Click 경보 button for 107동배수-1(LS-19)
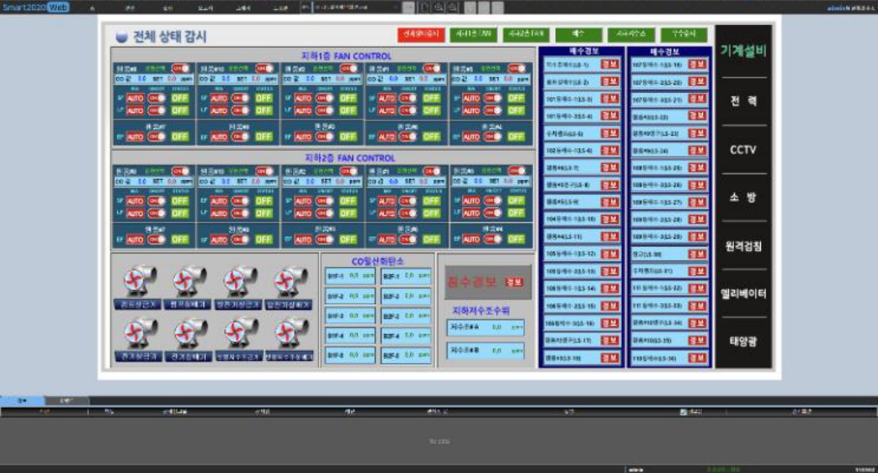 click(x=697, y=64)
